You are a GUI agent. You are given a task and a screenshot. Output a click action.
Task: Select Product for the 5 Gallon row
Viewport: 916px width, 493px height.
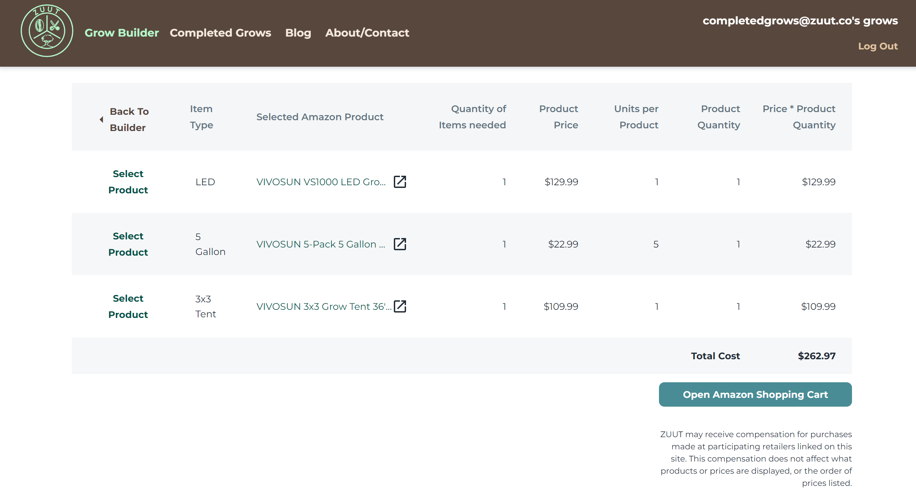[x=128, y=244]
